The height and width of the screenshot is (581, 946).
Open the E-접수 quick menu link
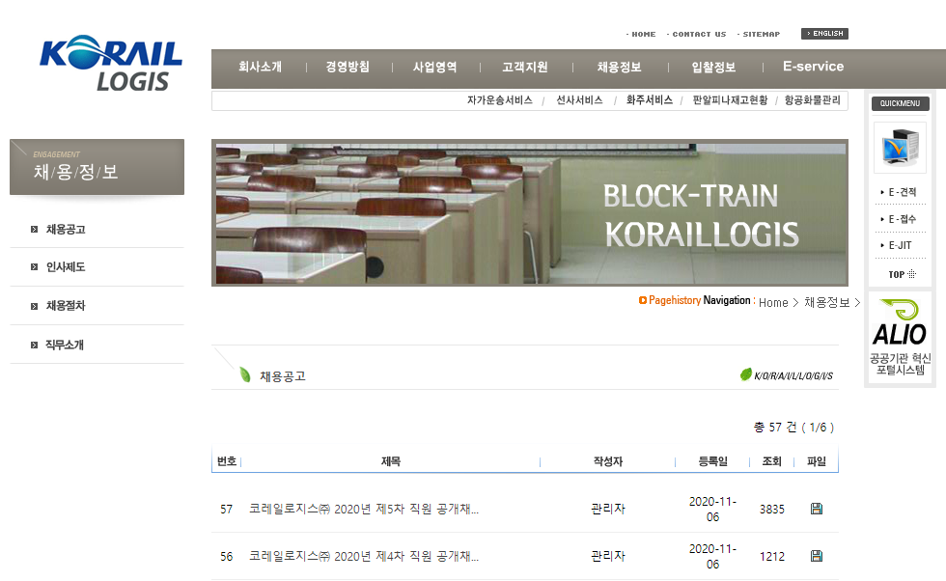tap(902, 219)
